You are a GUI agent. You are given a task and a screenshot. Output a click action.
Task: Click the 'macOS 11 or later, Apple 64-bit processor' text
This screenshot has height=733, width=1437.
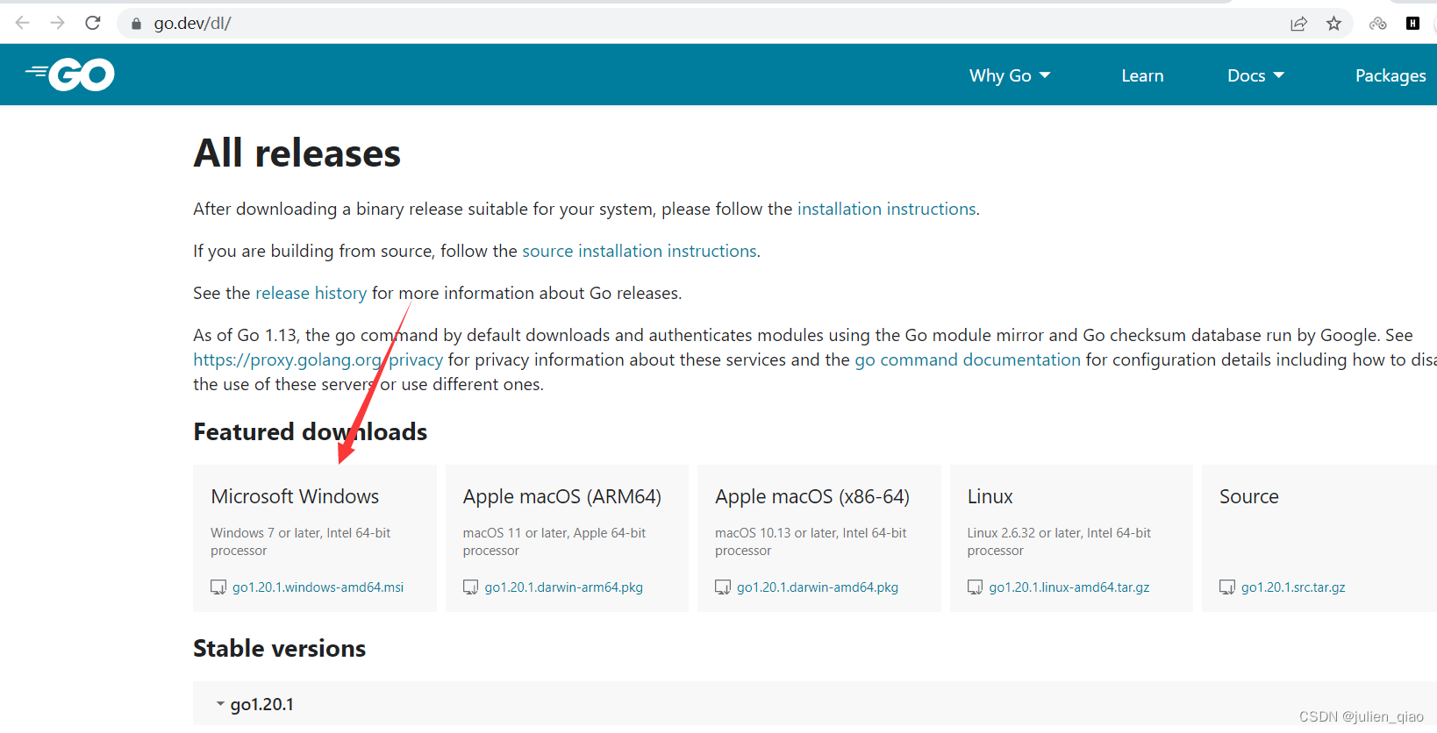pyautogui.click(x=554, y=542)
